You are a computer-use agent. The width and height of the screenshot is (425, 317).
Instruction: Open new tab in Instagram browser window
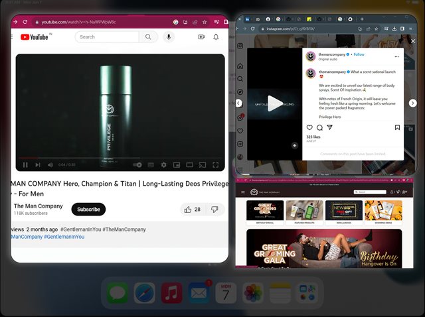(362, 19)
